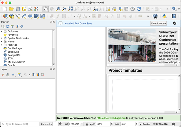181x127 pixels.
Task: Select MS SQL Server in Browser tree
Action: pyautogui.click(x=16, y=62)
